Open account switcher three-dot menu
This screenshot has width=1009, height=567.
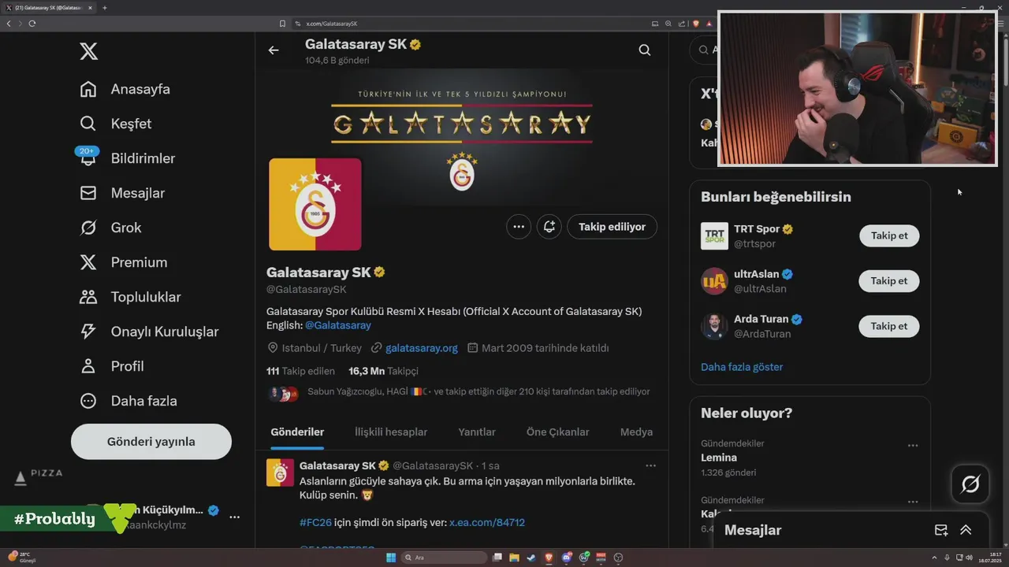(234, 517)
